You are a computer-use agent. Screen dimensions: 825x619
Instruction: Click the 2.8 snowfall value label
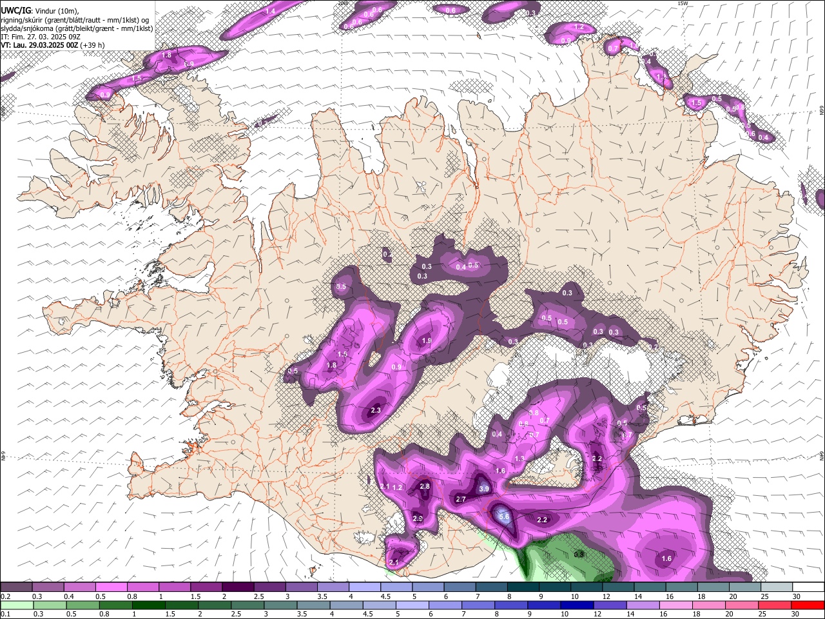click(x=425, y=486)
